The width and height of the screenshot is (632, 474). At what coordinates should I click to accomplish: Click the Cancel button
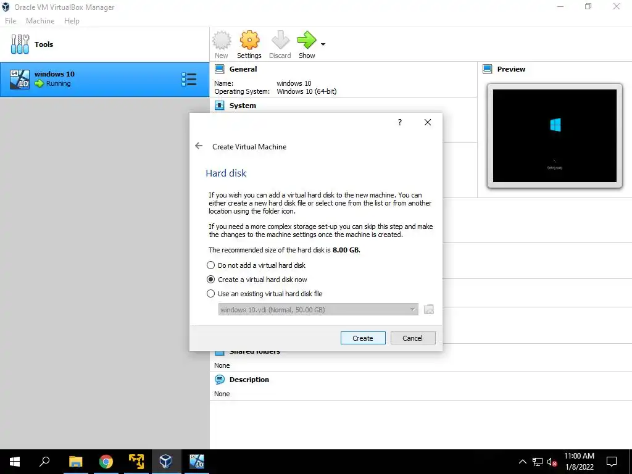pos(413,338)
